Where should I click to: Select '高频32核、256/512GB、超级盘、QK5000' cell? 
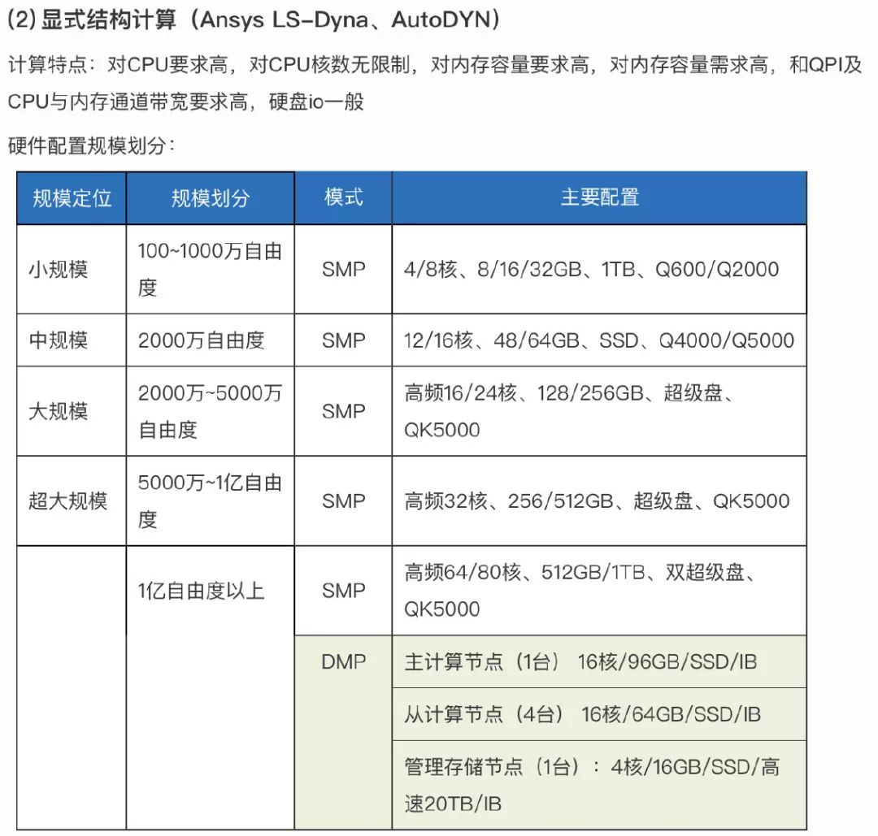coord(600,500)
